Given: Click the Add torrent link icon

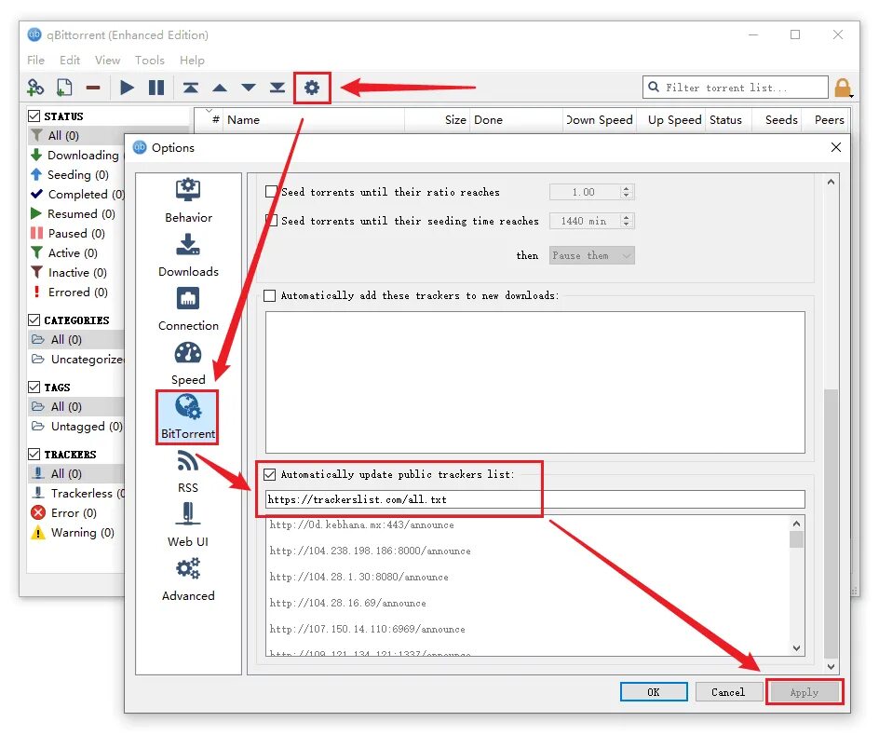Looking at the screenshot, I should click(x=35, y=88).
